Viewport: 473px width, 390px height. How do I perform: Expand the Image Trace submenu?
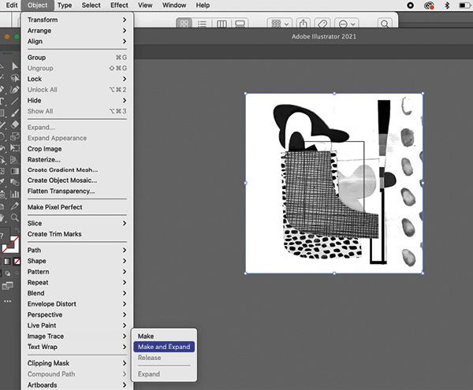point(77,336)
